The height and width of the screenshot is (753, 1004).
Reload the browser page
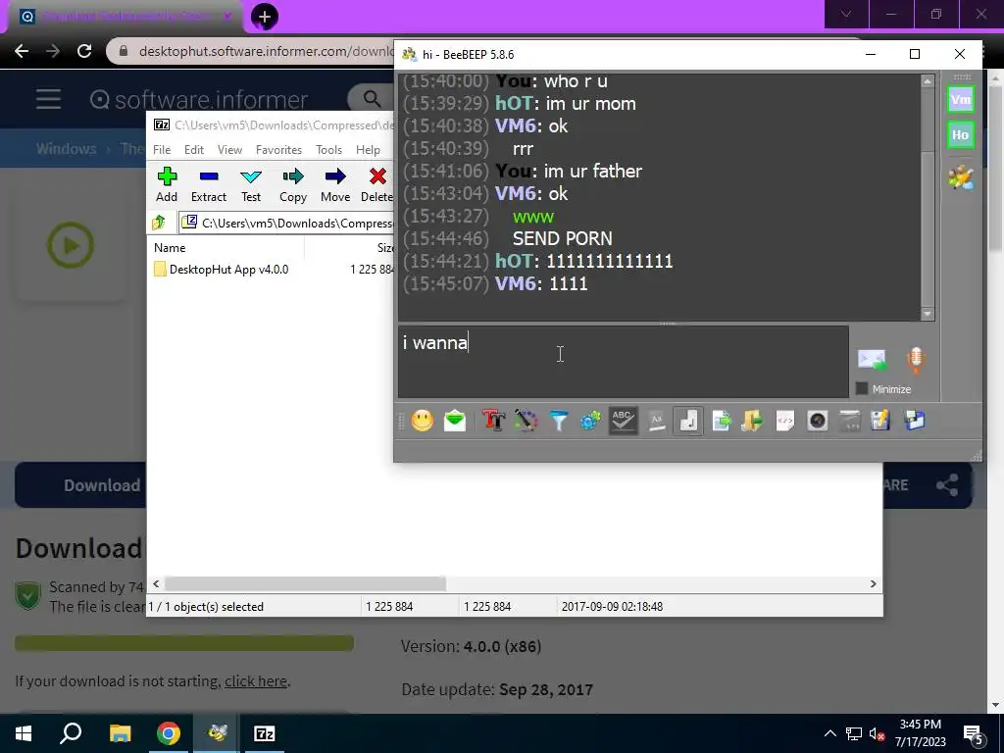pyautogui.click(x=84, y=51)
